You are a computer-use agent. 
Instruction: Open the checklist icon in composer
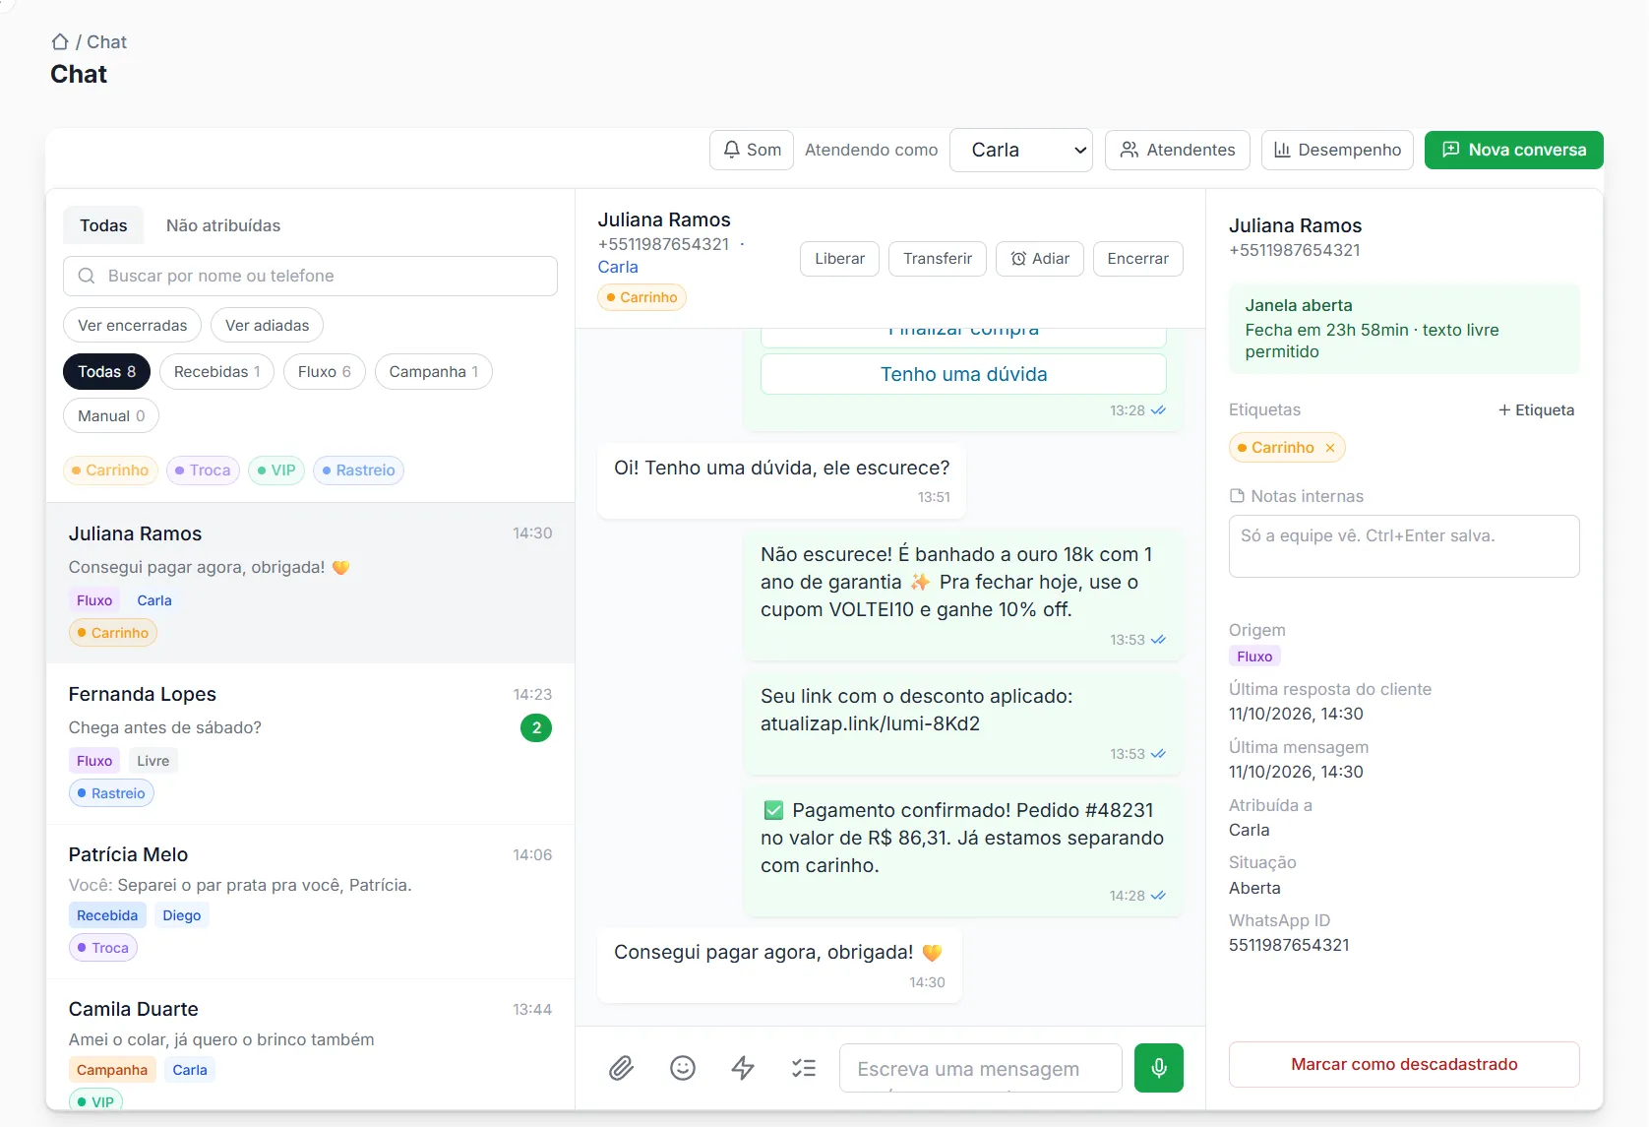pyautogui.click(x=804, y=1068)
